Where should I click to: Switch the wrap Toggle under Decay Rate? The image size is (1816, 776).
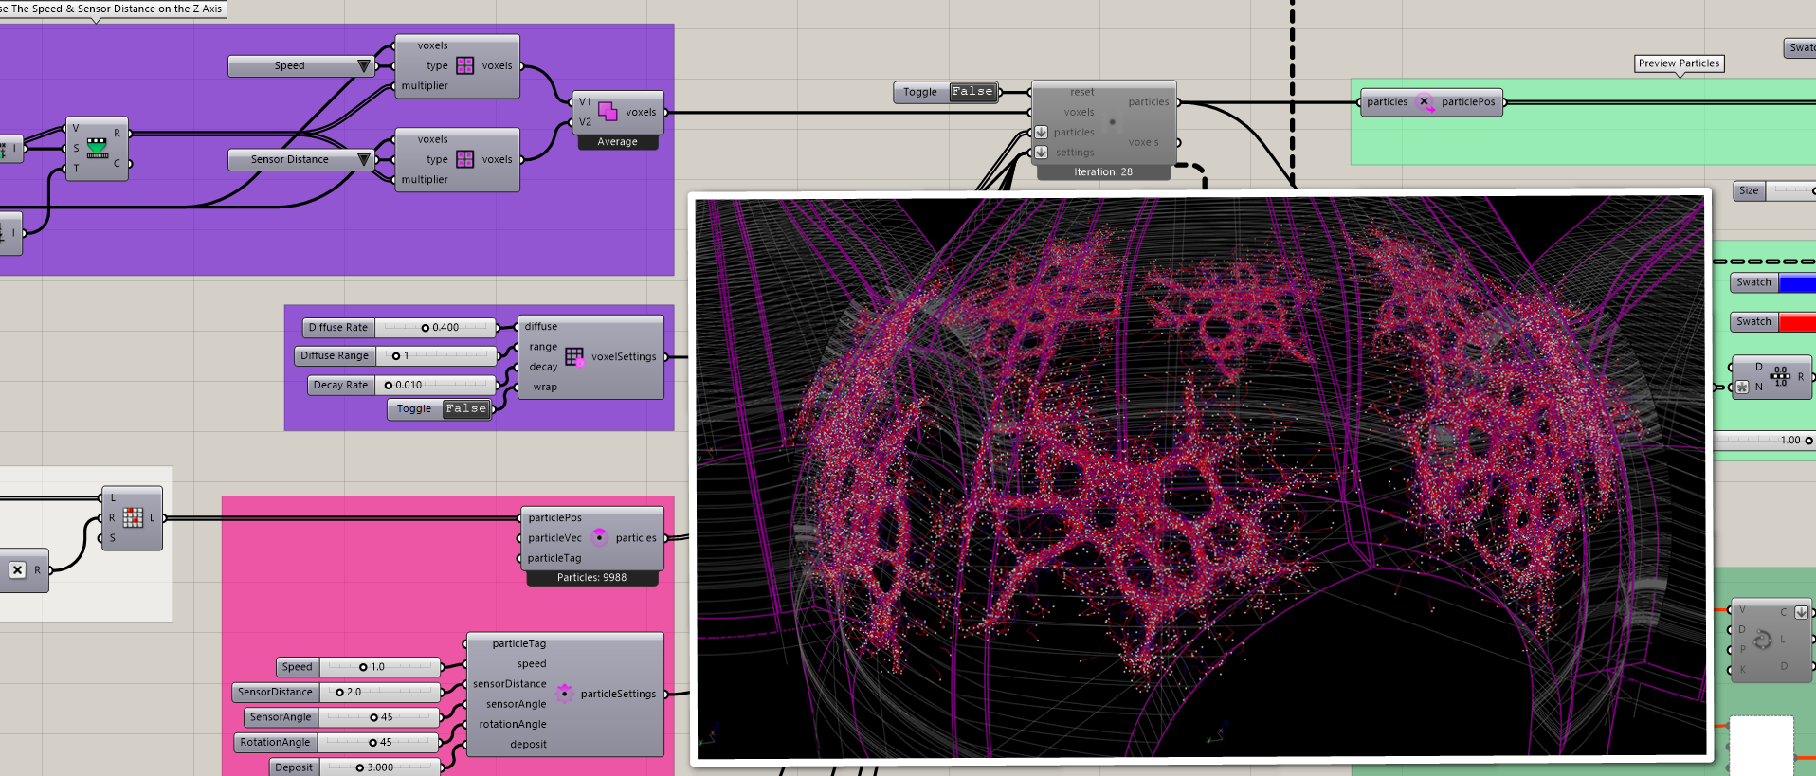pyautogui.click(x=466, y=409)
